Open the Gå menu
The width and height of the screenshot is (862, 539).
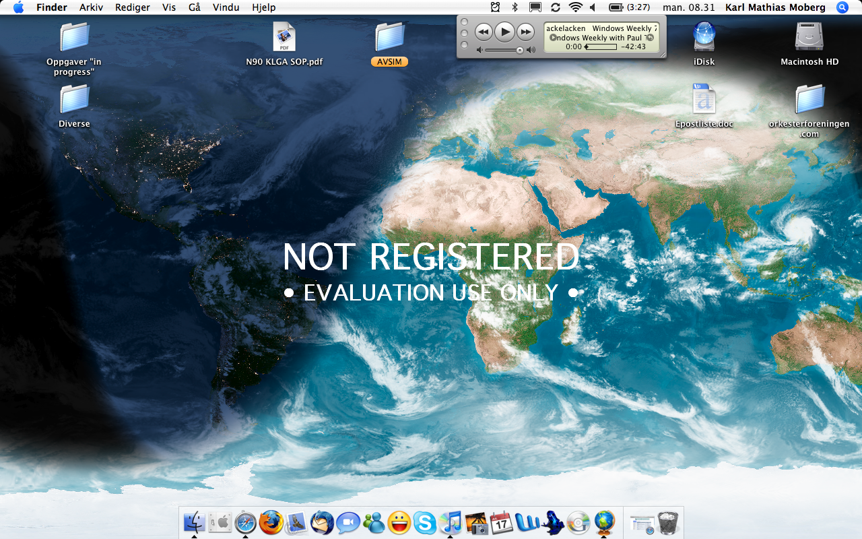pos(195,7)
